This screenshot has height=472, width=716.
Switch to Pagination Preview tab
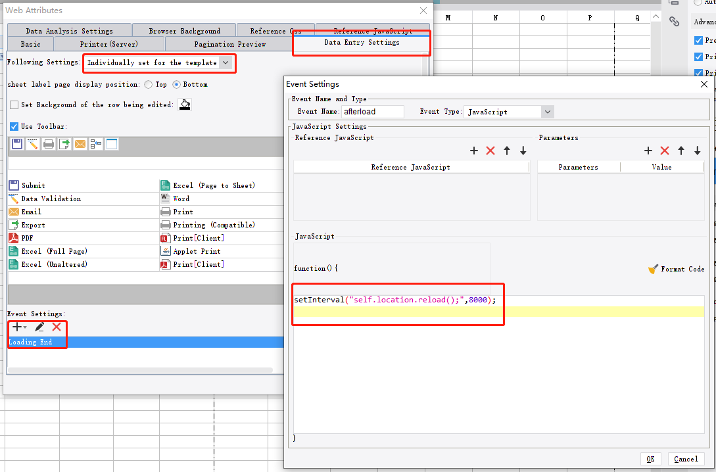click(x=229, y=44)
